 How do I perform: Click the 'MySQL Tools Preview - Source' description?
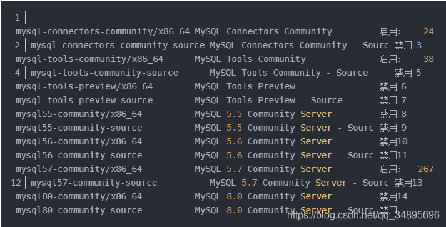pyautogui.click(x=268, y=101)
